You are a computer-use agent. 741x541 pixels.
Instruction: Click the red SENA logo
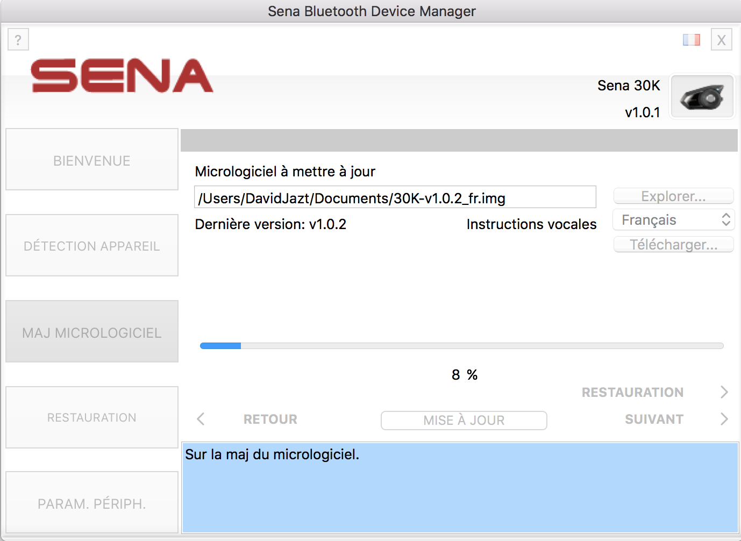tap(122, 76)
